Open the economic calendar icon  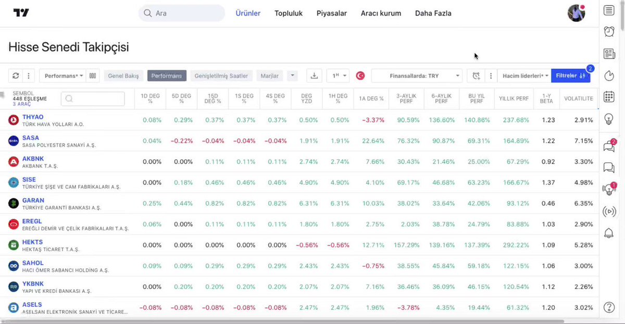point(609,97)
